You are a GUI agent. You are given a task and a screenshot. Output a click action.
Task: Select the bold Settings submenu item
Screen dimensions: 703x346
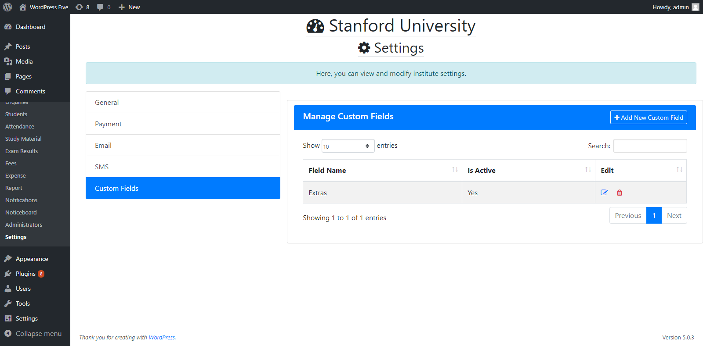16,237
